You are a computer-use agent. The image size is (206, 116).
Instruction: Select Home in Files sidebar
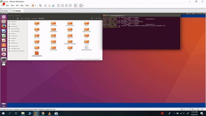click(x=13, y=24)
